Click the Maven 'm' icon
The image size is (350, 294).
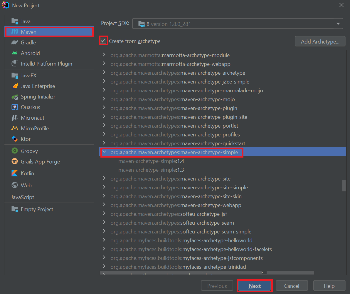[x=15, y=32]
